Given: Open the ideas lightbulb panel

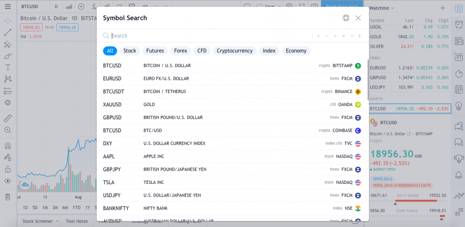Looking at the screenshot, I should 459,105.
